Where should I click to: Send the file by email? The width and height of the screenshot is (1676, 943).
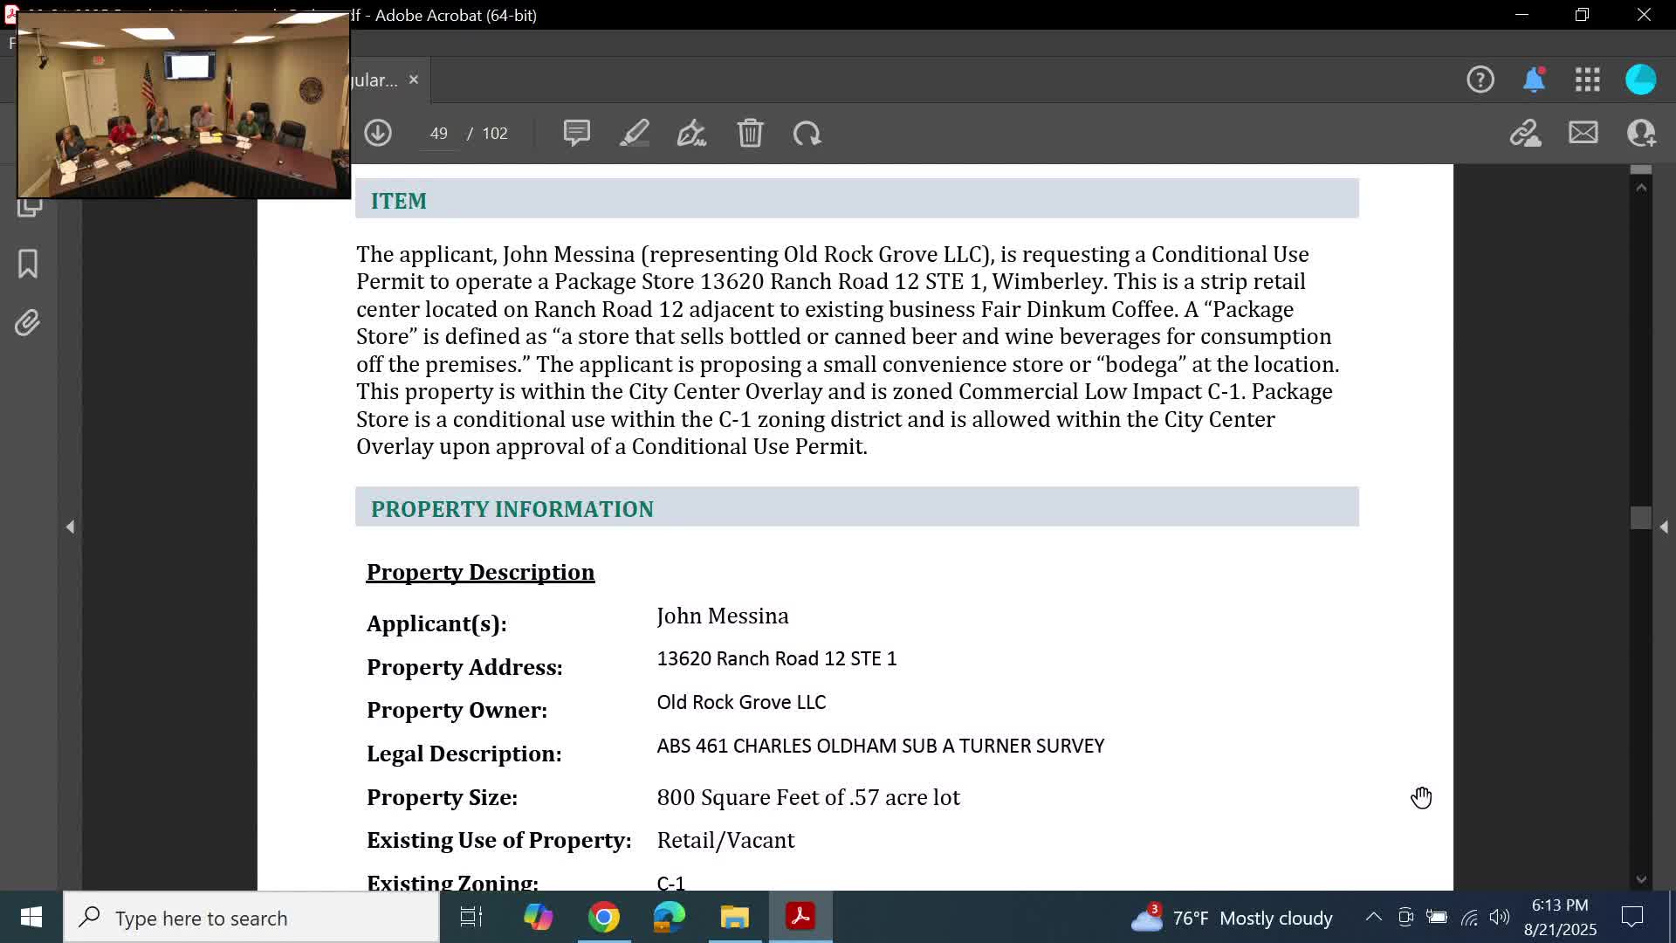coord(1583,133)
